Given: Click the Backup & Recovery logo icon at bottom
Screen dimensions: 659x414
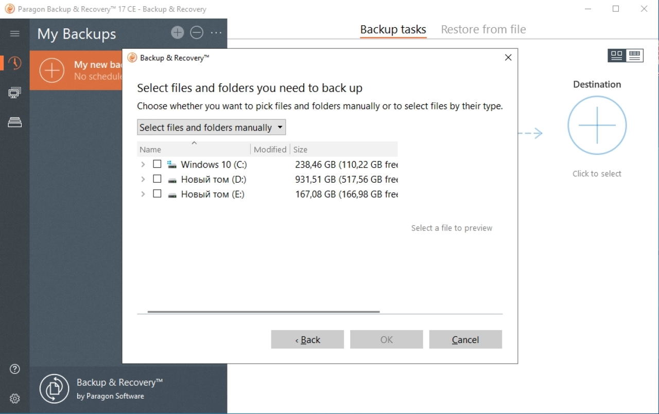Looking at the screenshot, I should tap(55, 389).
